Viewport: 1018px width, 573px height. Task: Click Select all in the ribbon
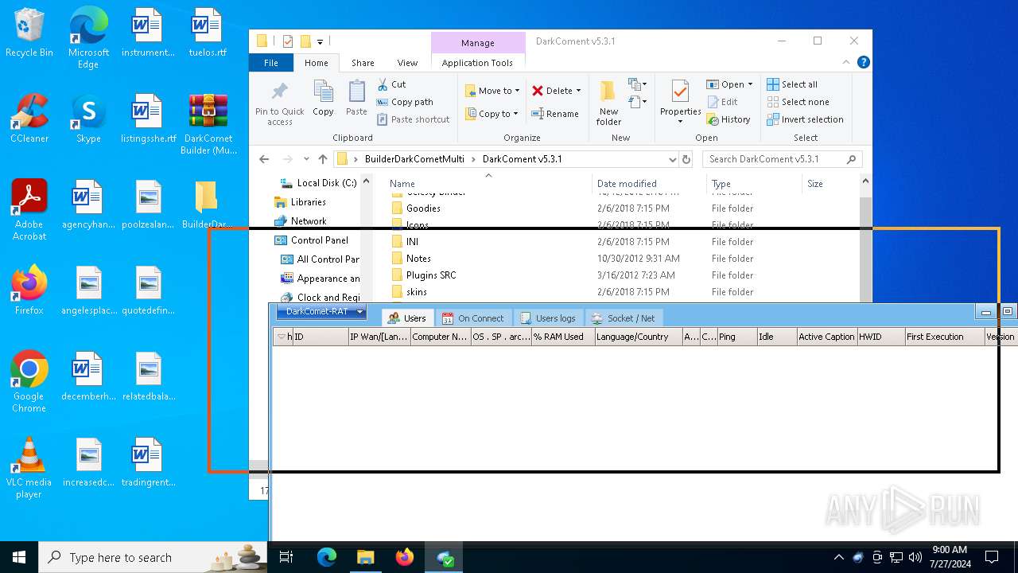point(792,84)
